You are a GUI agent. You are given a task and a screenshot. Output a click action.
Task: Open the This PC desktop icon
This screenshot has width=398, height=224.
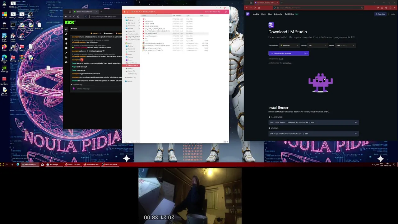coord(4,16)
